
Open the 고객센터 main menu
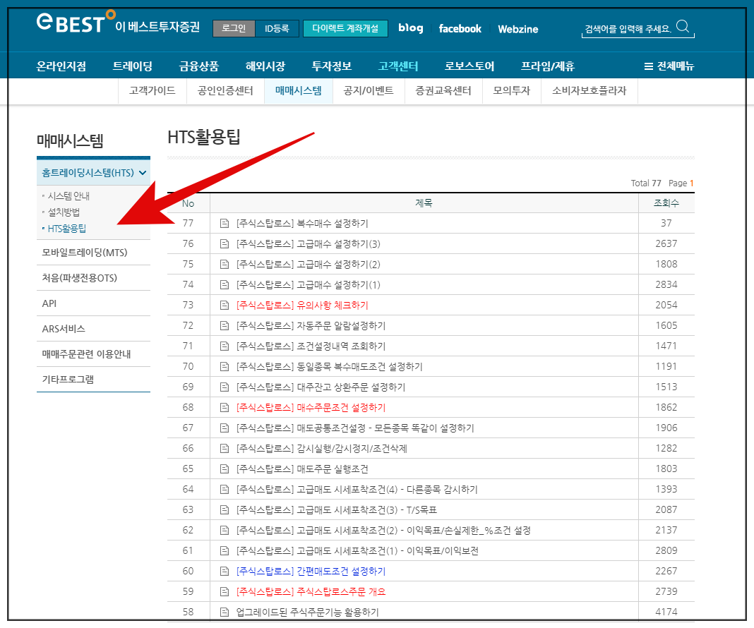[x=398, y=66]
